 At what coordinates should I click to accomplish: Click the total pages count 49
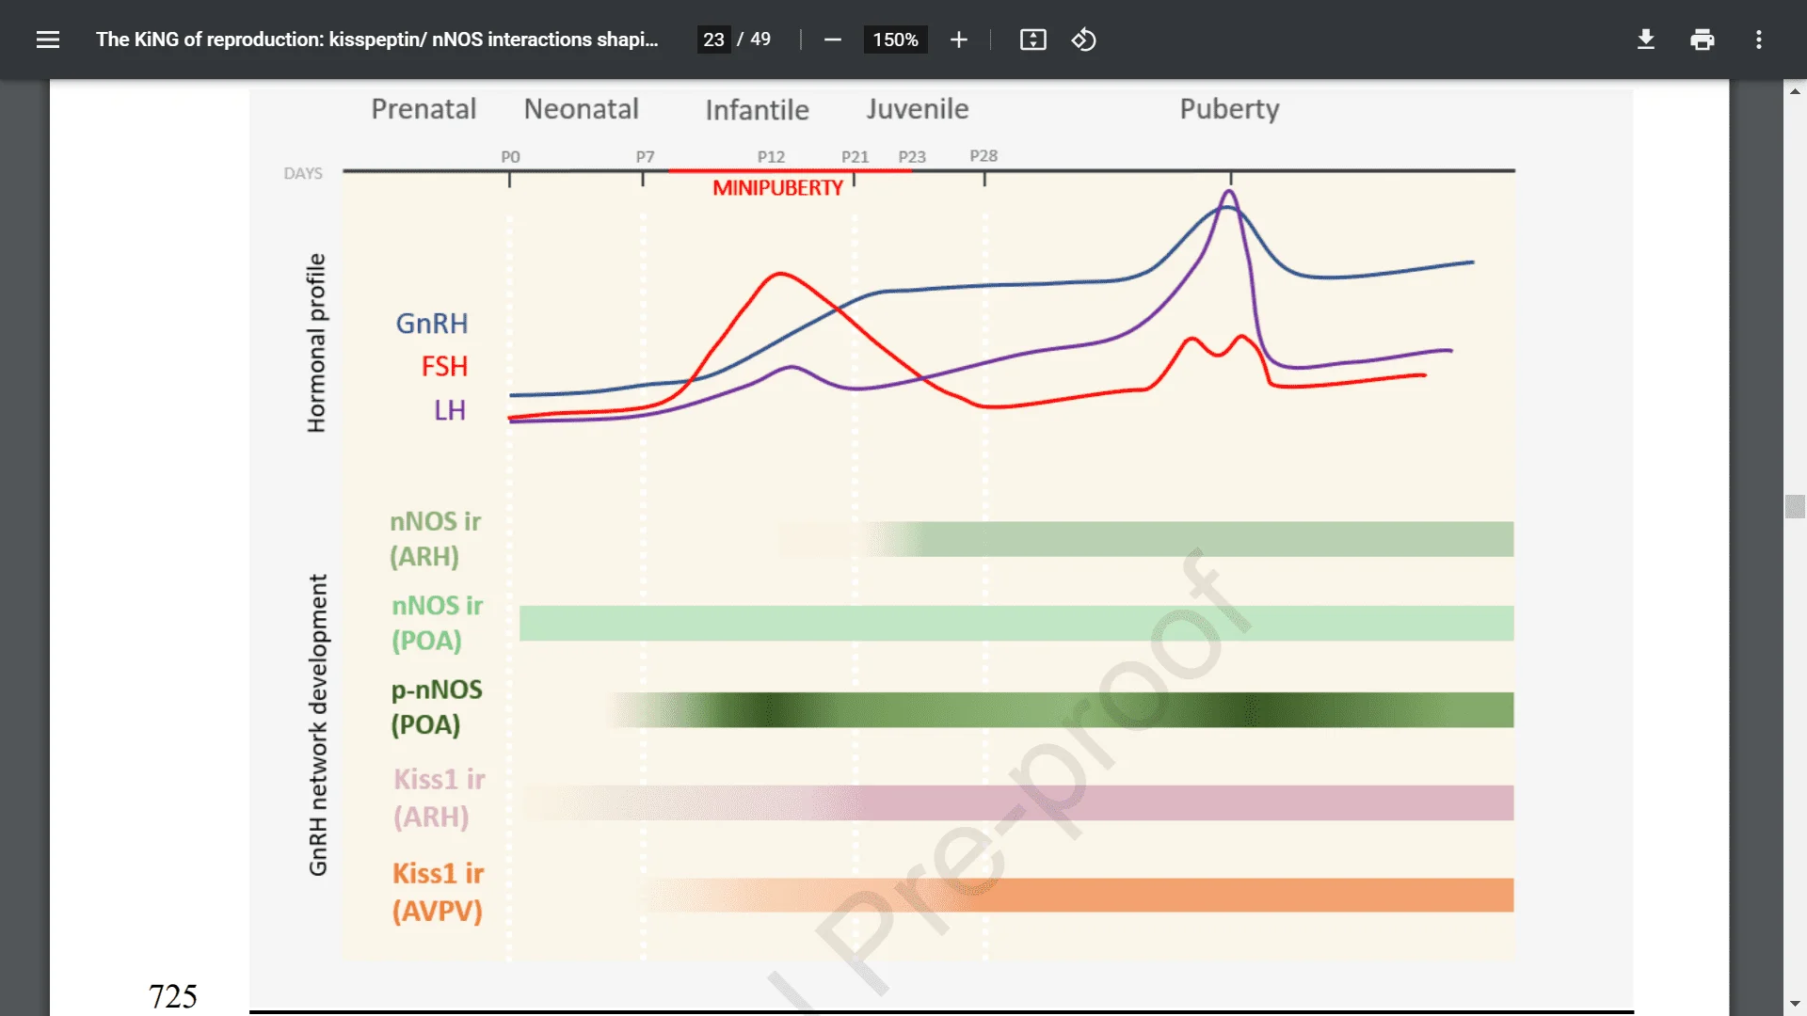tap(760, 40)
